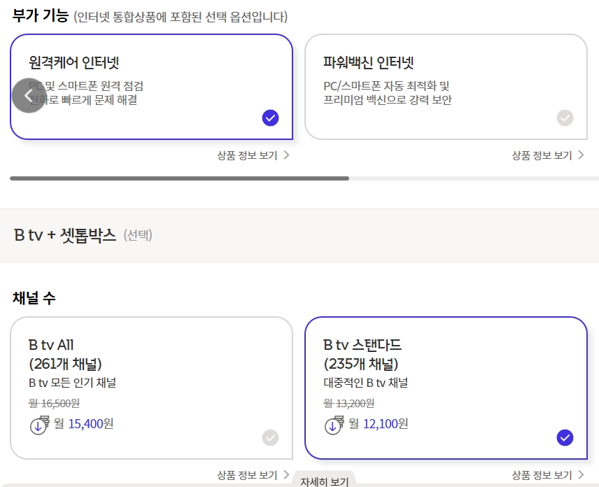Screen dimensions: 599x487
Task: Open 상품 정보 보기 under 파워백신 인터넷
Action: click(x=548, y=155)
